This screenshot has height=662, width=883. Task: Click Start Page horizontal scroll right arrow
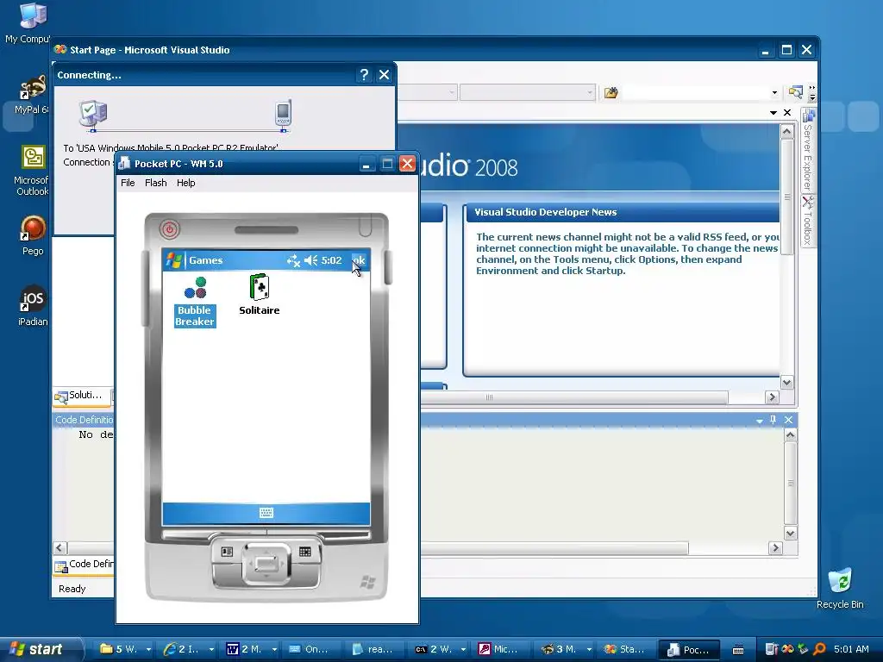click(772, 397)
